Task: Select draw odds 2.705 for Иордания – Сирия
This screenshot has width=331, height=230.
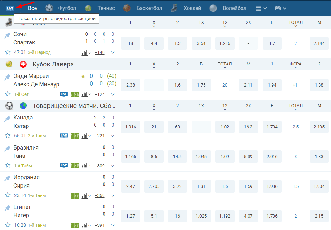Action: 154,186
